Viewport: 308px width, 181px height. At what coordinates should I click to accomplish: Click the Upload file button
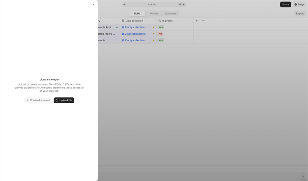[64, 100]
